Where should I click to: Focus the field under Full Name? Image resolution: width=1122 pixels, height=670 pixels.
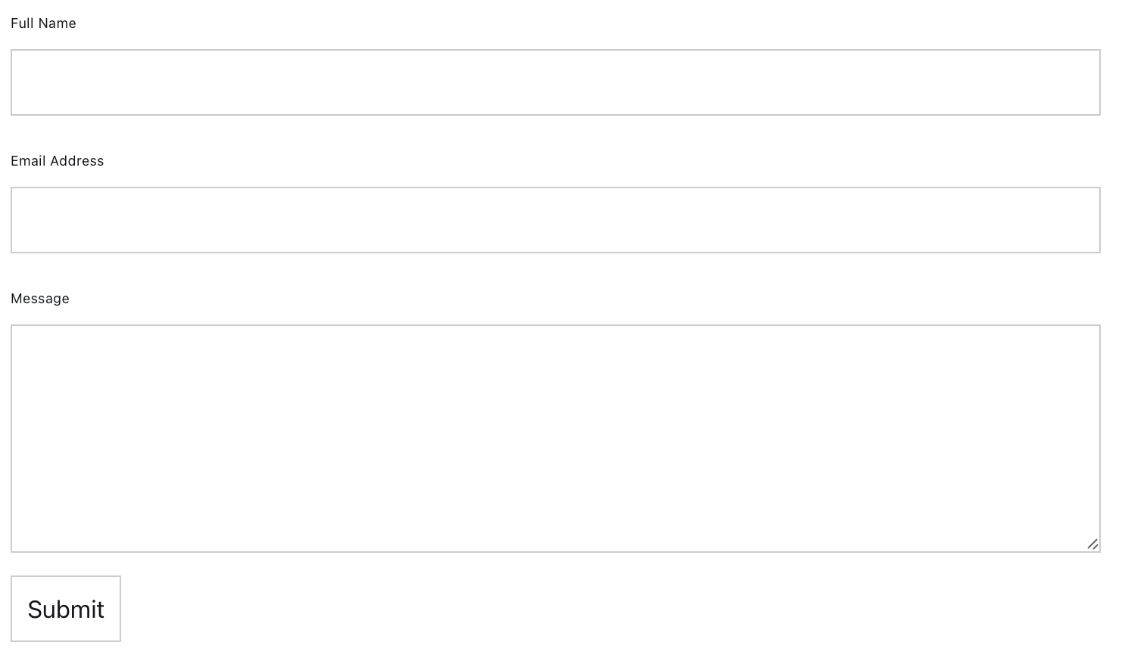[x=556, y=82]
